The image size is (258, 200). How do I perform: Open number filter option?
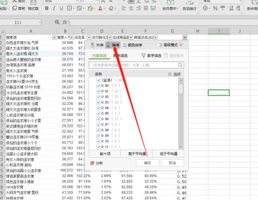pos(151,55)
